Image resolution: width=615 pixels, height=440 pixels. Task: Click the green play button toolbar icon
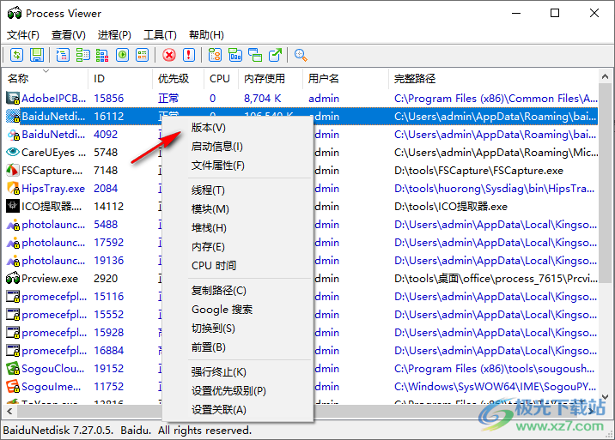[x=122, y=55]
